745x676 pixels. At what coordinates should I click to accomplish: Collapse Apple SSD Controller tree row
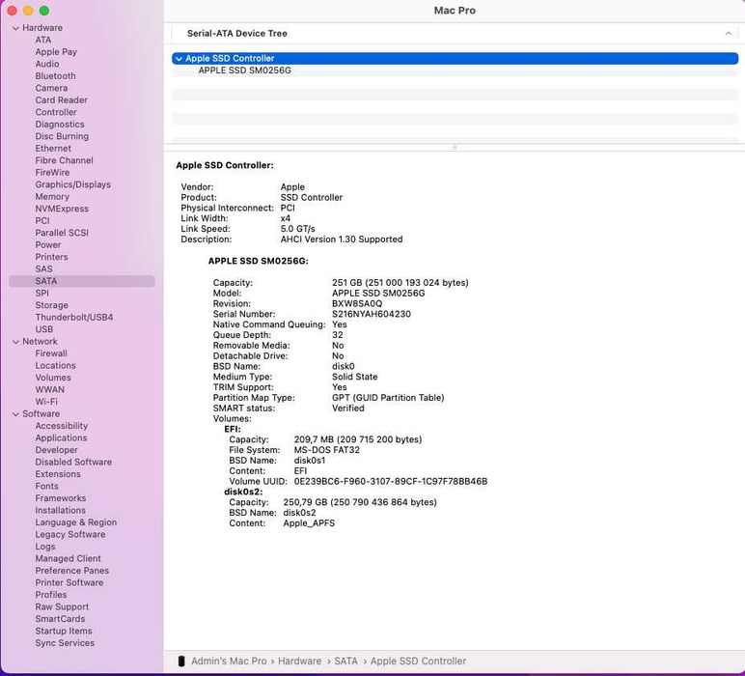coord(179,59)
